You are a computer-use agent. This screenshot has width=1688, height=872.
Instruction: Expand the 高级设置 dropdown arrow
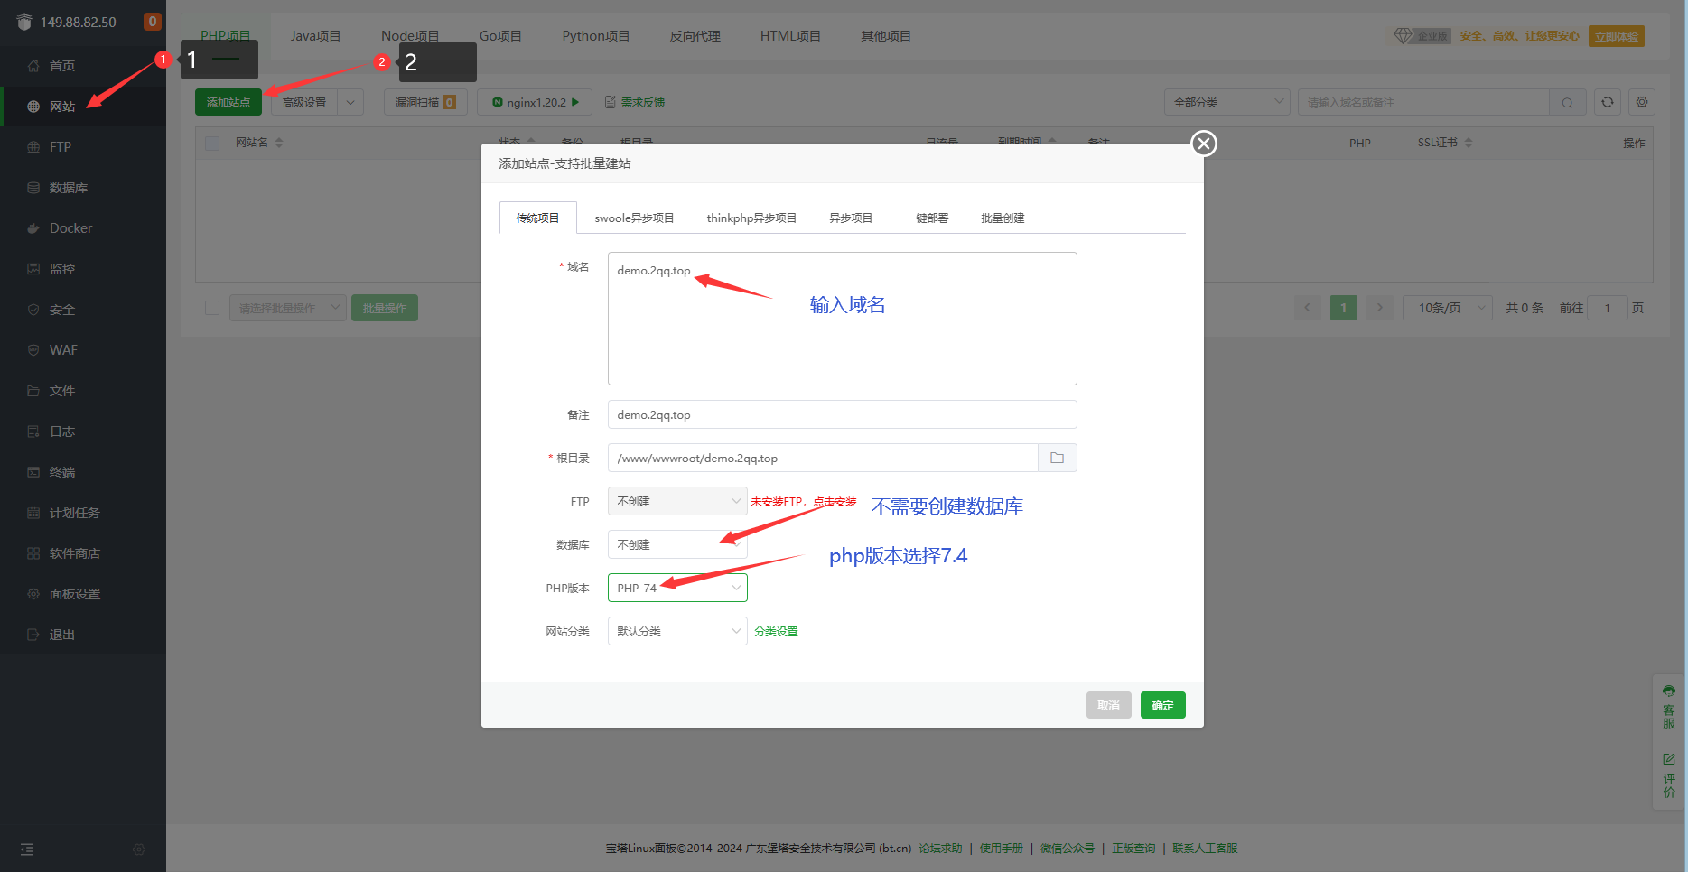[351, 102]
